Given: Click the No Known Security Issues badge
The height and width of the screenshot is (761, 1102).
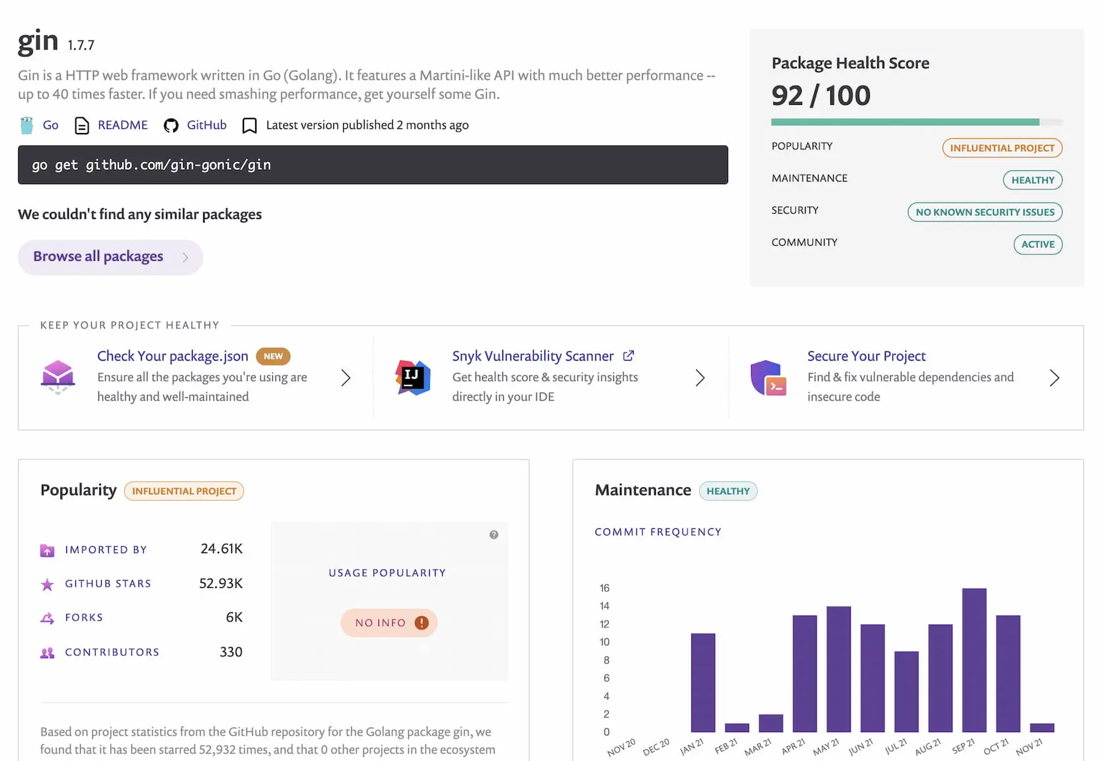Looking at the screenshot, I should [x=985, y=212].
